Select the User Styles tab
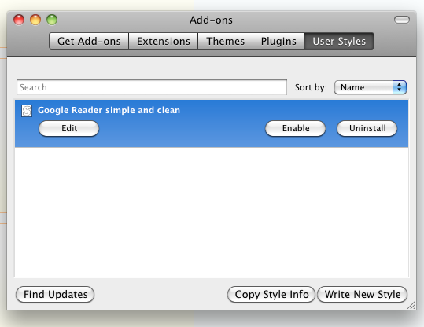Screen dimensions: 424x327 pyautogui.click(x=339, y=41)
